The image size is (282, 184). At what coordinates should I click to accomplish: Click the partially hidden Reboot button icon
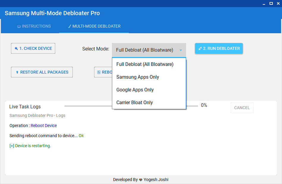pyautogui.click(x=99, y=72)
